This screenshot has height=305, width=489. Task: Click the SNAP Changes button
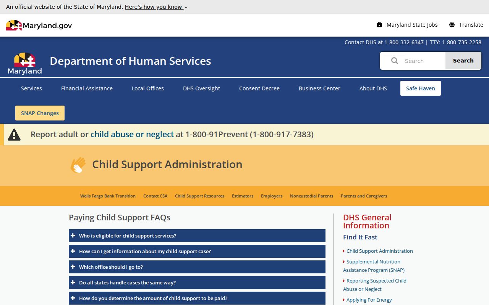[40, 113]
